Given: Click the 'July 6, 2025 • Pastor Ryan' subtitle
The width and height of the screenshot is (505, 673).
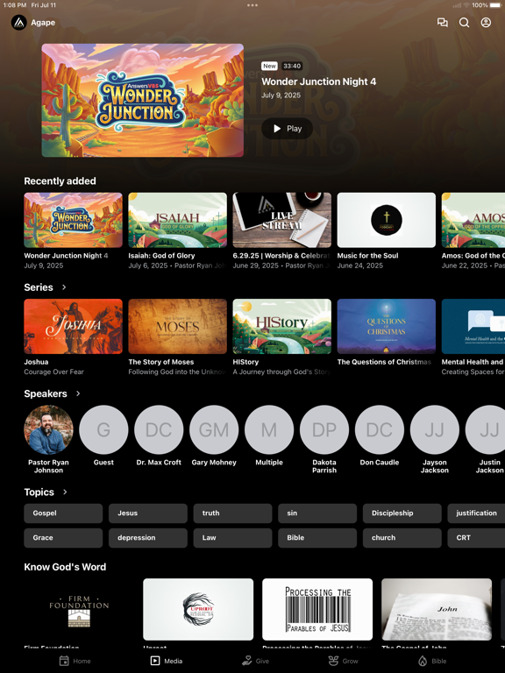Looking at the screenshot, I should coord(177,266).
